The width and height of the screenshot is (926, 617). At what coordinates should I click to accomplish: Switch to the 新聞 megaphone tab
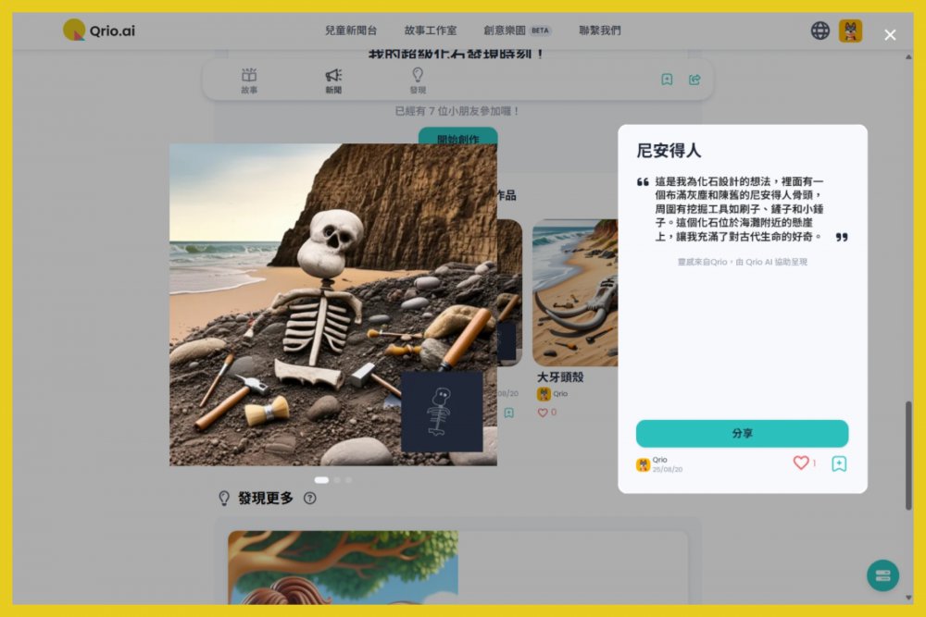coord(333,80)
